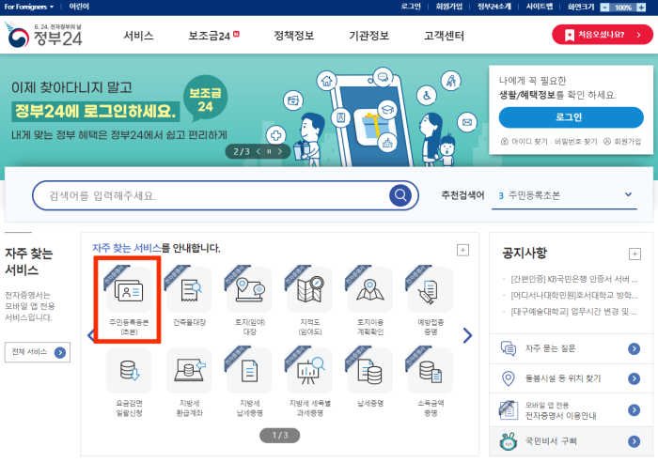Expand 공지사항 with plus button
658x462 pixels.
(634, 254)
